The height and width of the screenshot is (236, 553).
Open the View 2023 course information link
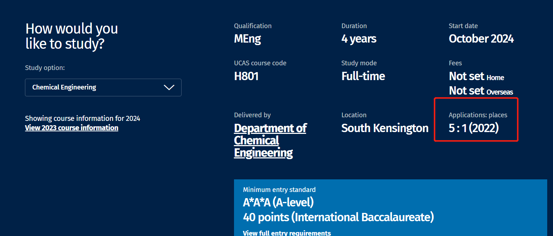72,128
